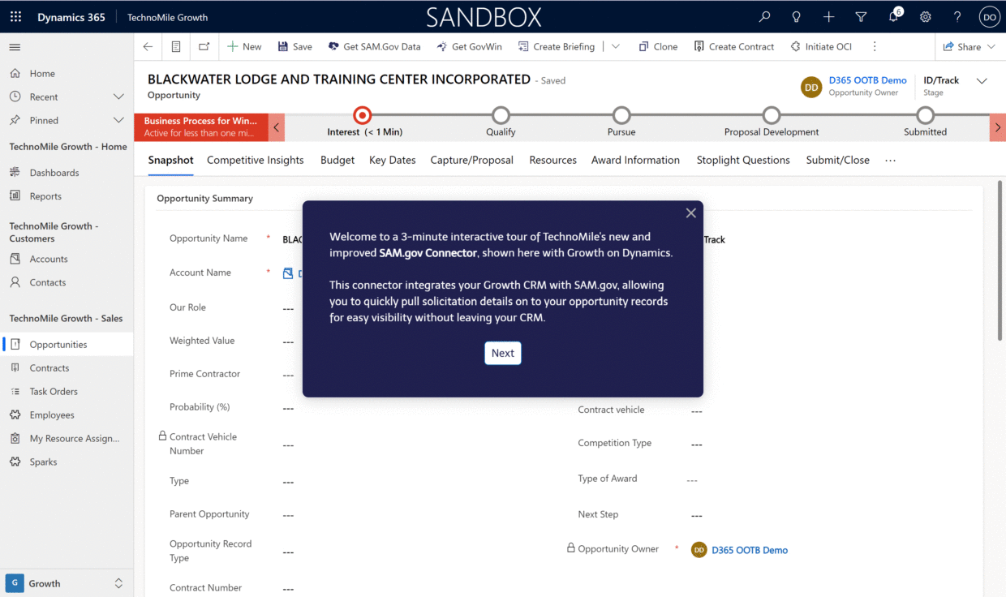
Task: Switch to the Capture/Proposal tab
Action: tap(472, 160)
